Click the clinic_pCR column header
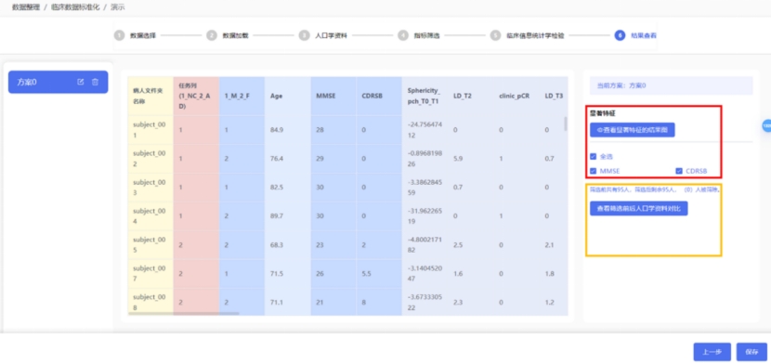Image resolution: width=771 pixels, height=364 pixels. (x=516, y=96)
